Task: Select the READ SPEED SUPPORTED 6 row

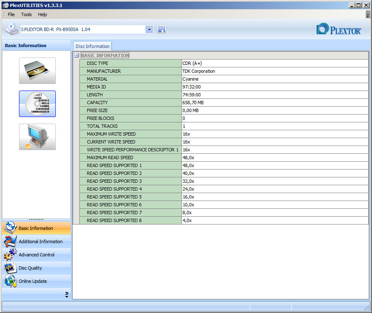Action: click(131, 205)
